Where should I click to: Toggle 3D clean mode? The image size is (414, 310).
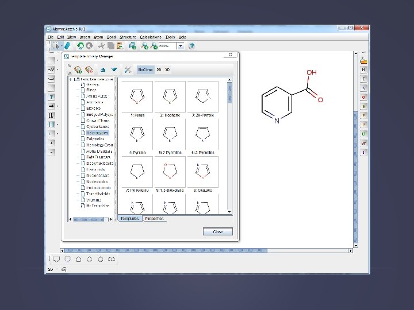(167, 70)
